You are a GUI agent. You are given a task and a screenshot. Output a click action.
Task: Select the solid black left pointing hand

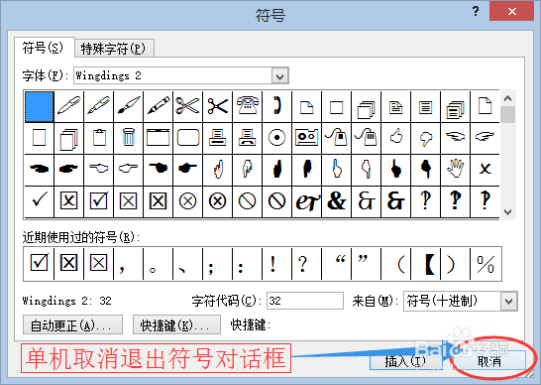(39, 170)
